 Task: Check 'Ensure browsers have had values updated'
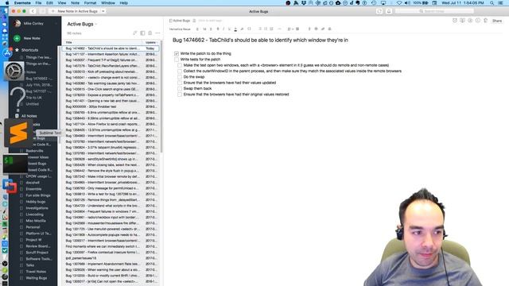click(180, 83)
